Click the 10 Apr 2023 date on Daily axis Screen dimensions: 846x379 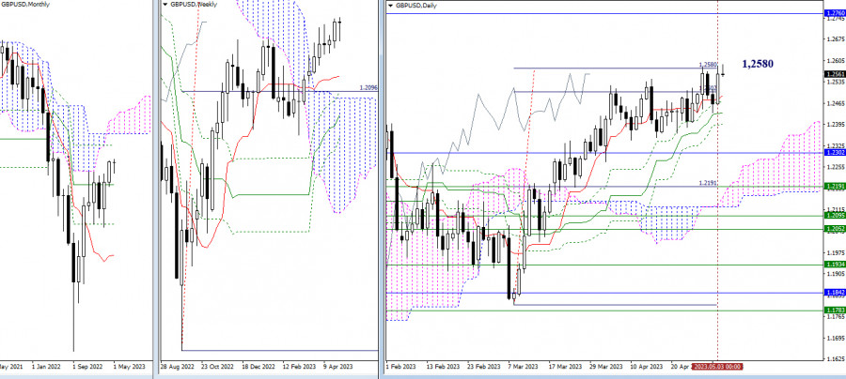pyautogui.click(x=647, y=367)
